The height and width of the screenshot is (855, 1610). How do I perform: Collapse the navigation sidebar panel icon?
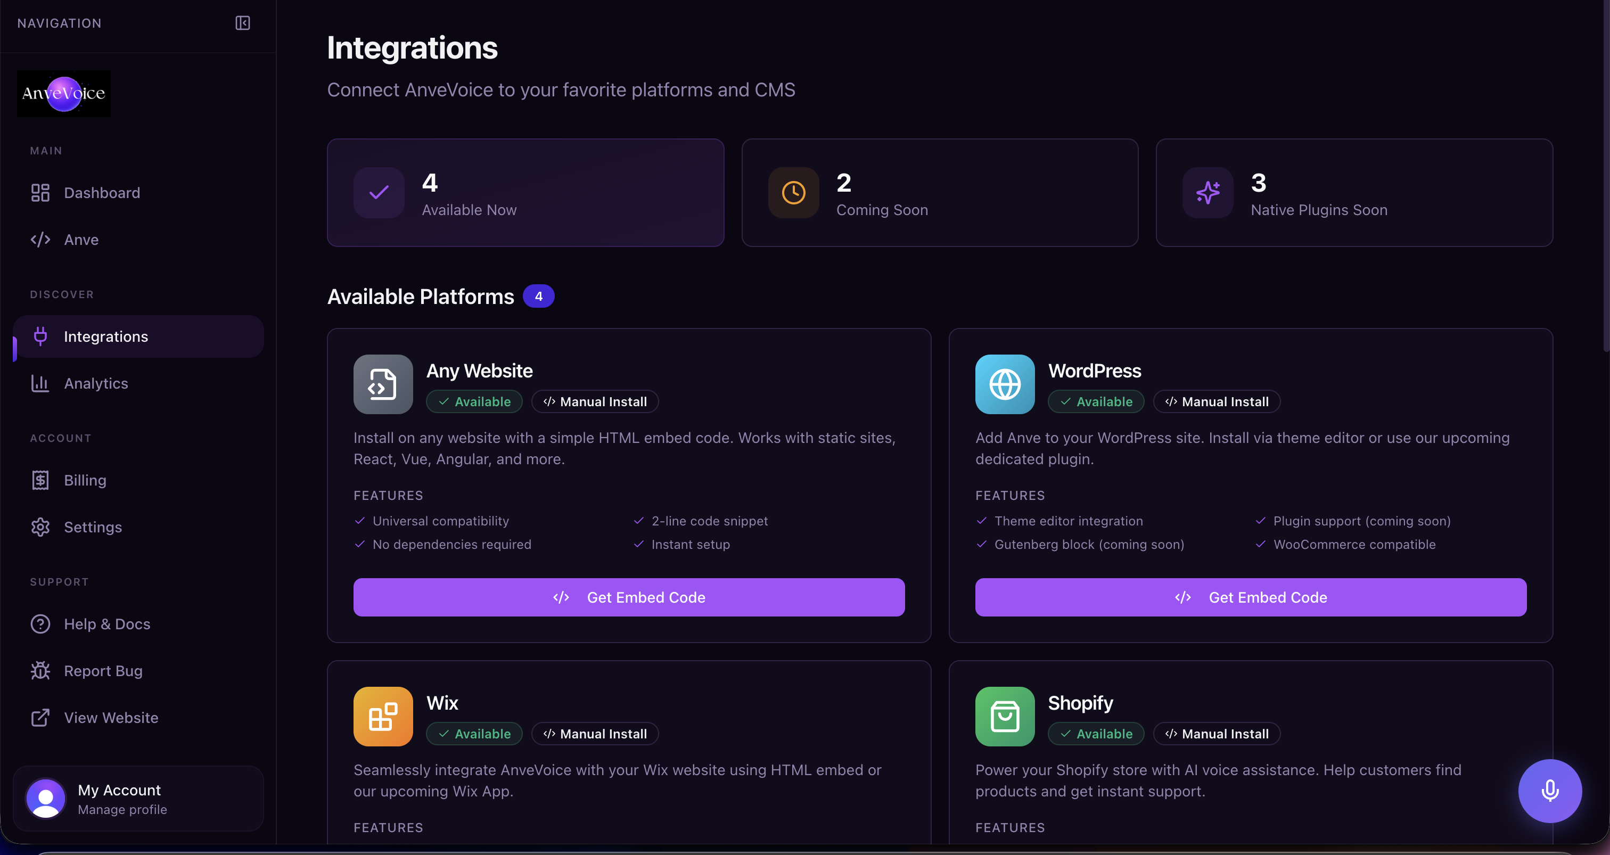point(242,23)
